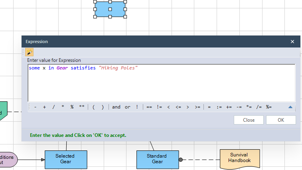Insert the division slash operator
The height and width of the screenshot is (170, 302).
click(53, 107)
